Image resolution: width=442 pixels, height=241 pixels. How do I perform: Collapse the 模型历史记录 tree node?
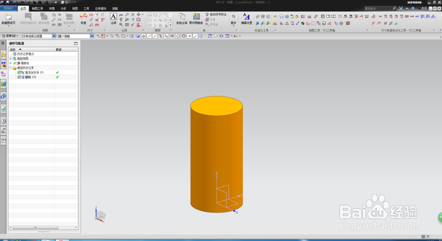tap(11, 68)
